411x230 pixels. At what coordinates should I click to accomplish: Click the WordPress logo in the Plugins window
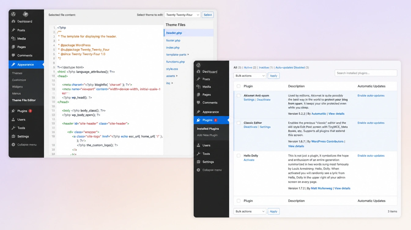[198, 65]
